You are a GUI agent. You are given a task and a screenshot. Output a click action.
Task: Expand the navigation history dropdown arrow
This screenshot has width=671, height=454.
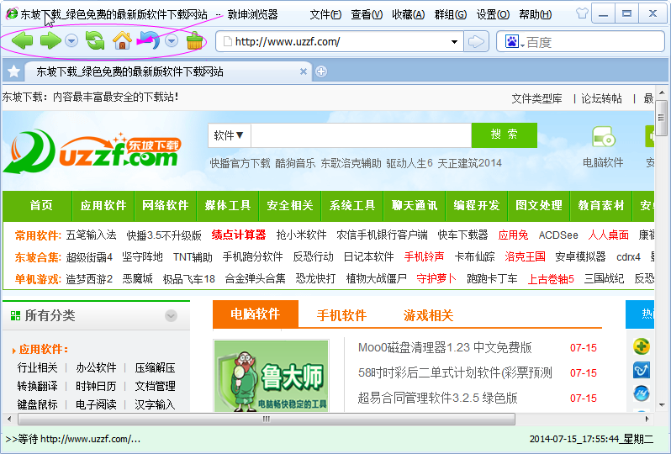[x=71, y=41]
